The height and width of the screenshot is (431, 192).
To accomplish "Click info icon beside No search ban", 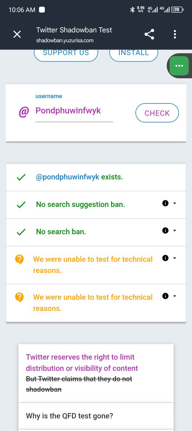I will click(165, 231).
